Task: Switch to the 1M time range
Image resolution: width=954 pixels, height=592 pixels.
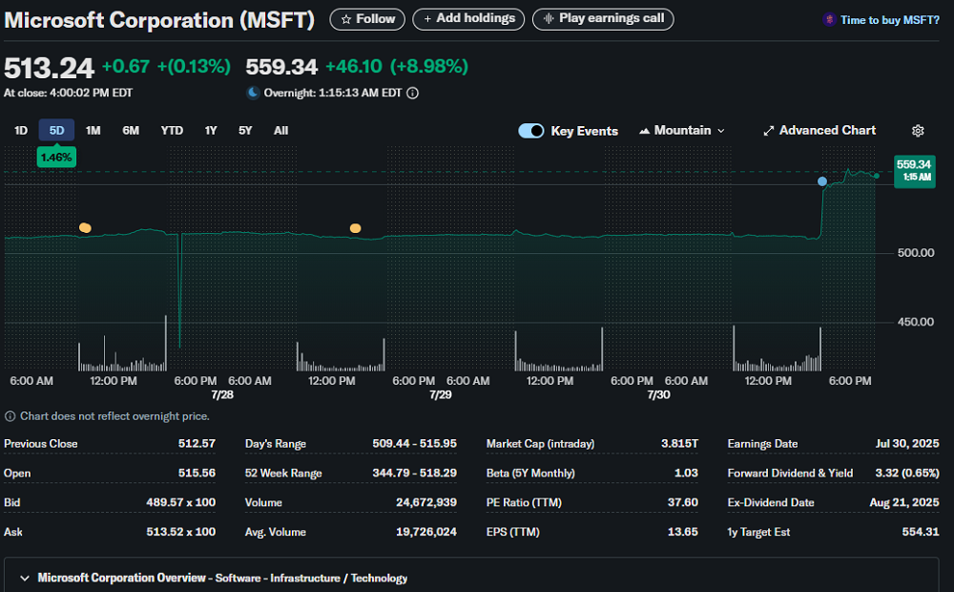Action: pyautogui.click(x=93, y=131)
